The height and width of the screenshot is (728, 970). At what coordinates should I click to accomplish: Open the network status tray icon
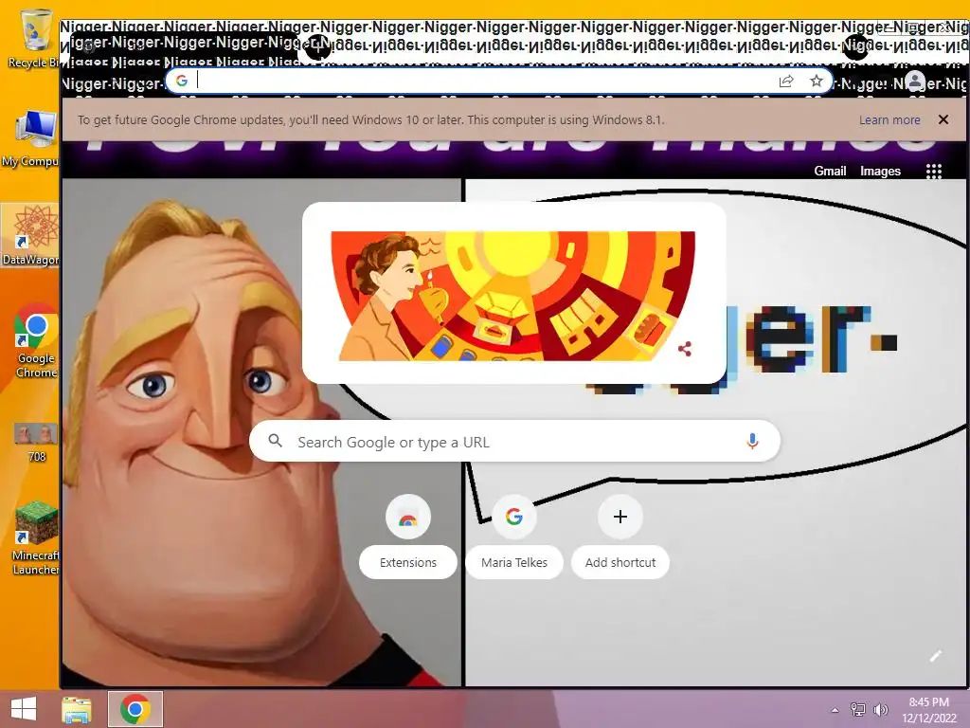857,709
